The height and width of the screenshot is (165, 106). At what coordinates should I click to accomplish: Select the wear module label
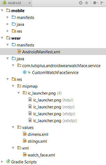pos(16,38)
